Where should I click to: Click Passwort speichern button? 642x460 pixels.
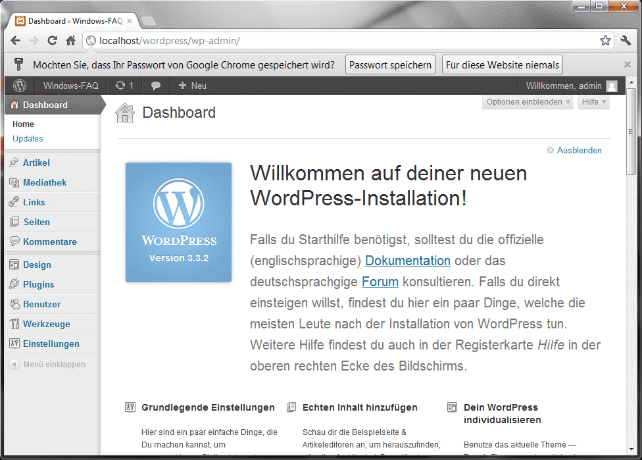390,64
